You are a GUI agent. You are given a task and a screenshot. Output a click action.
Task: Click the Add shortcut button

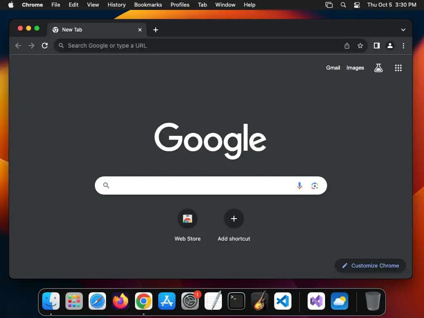[234, 225]
